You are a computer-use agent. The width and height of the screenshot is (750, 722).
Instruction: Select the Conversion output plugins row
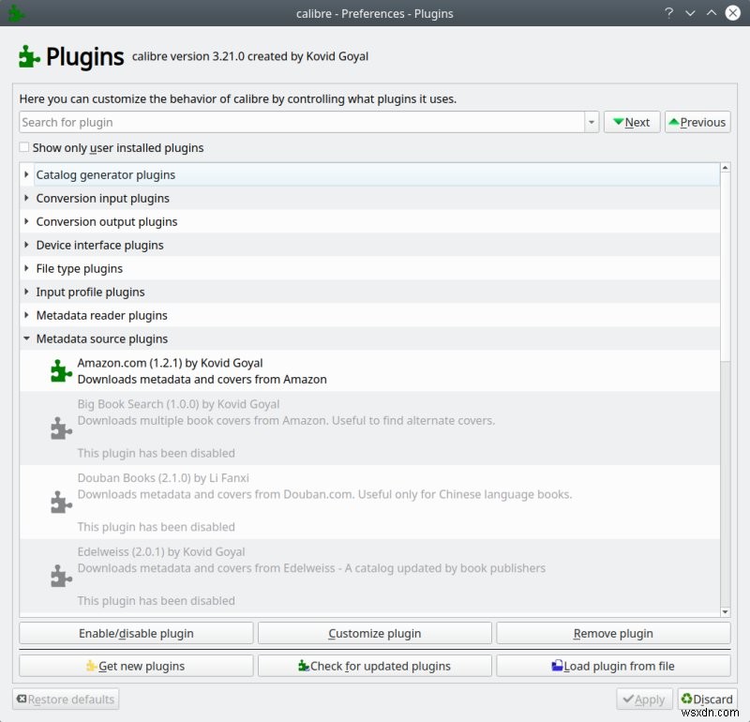click(x=107, y=221)
